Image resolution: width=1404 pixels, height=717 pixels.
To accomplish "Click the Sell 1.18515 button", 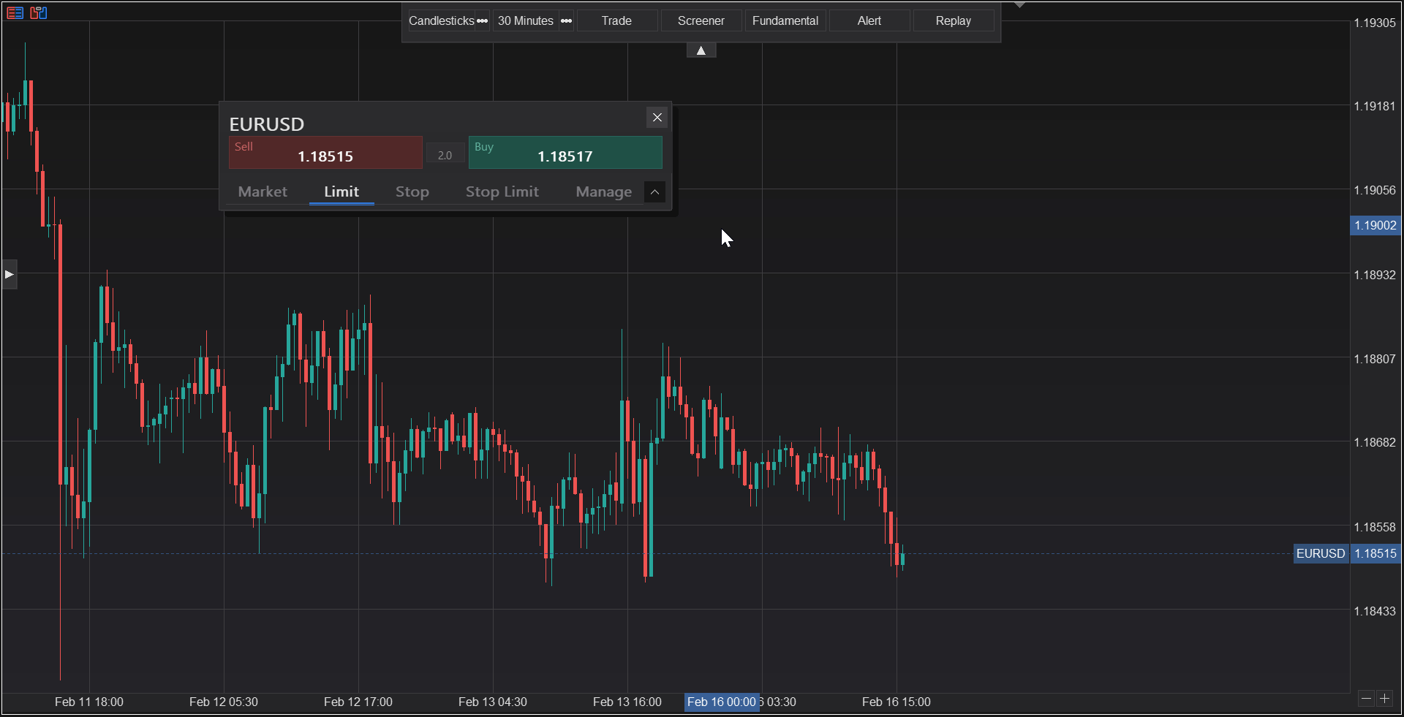I will click(x=325, y=153).
